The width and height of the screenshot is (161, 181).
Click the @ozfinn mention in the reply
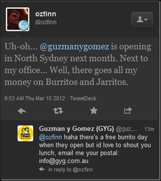(x=51, y=137)
